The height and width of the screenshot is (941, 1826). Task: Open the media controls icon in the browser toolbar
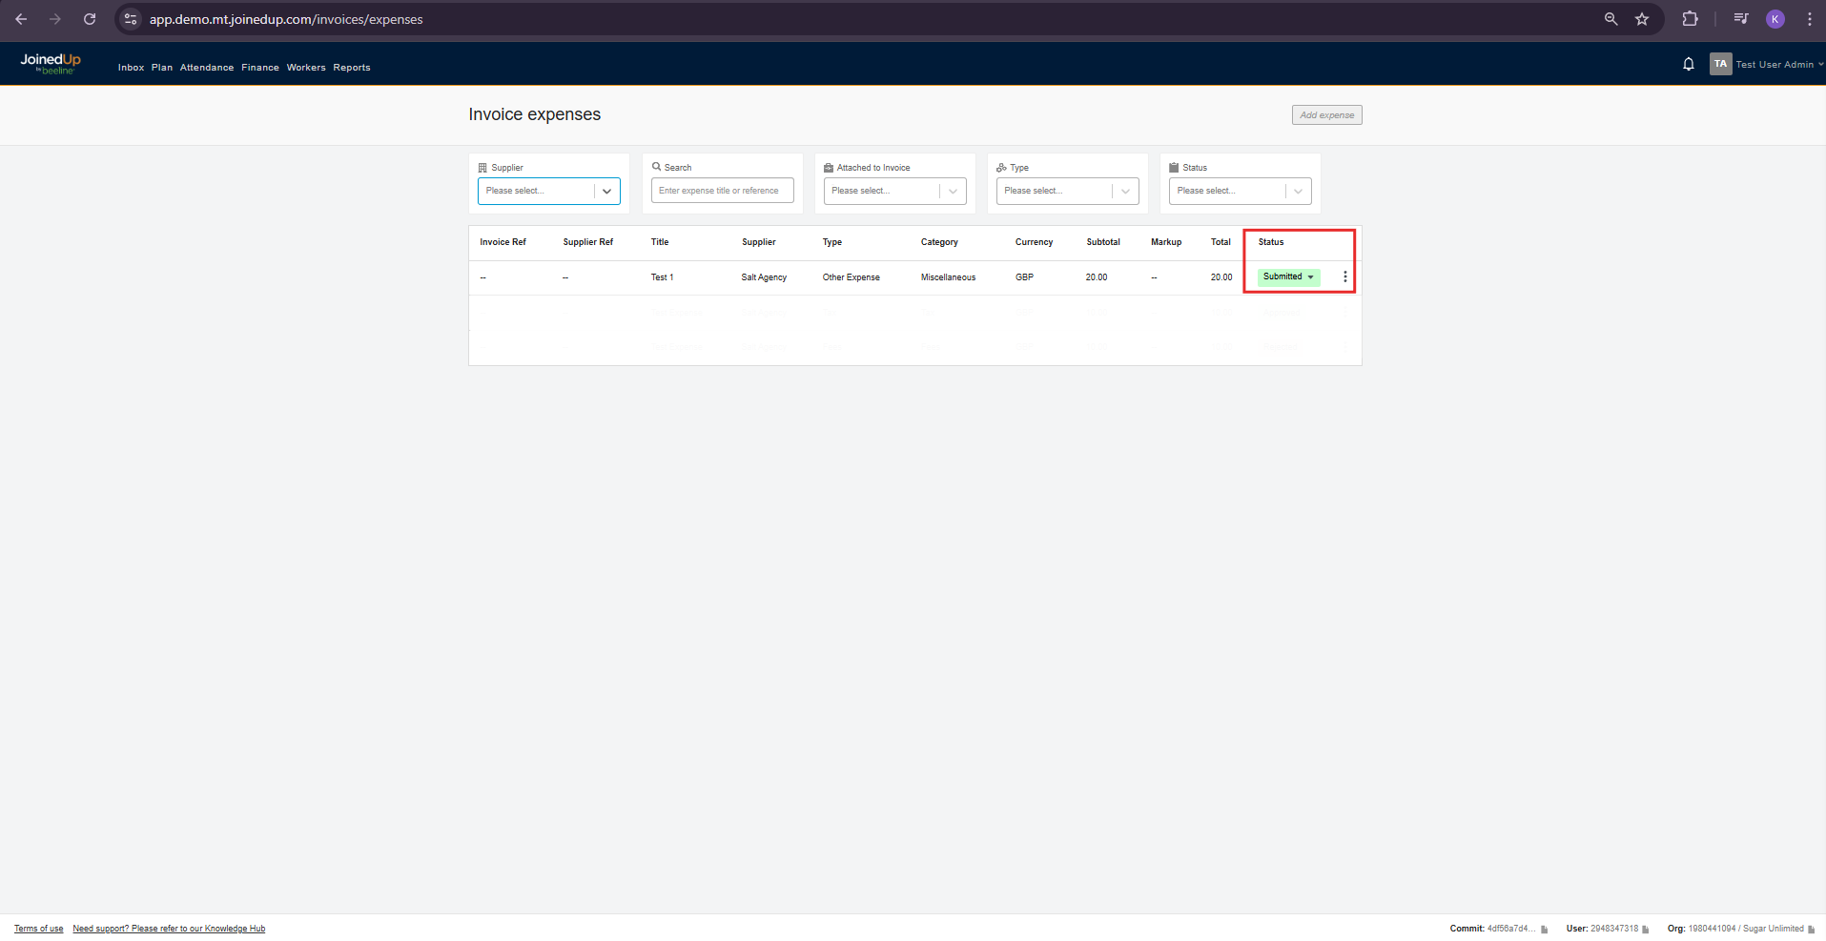(x=1740, y=18)
